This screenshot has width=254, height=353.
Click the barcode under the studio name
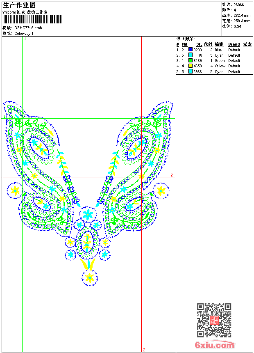coord(32,19)
